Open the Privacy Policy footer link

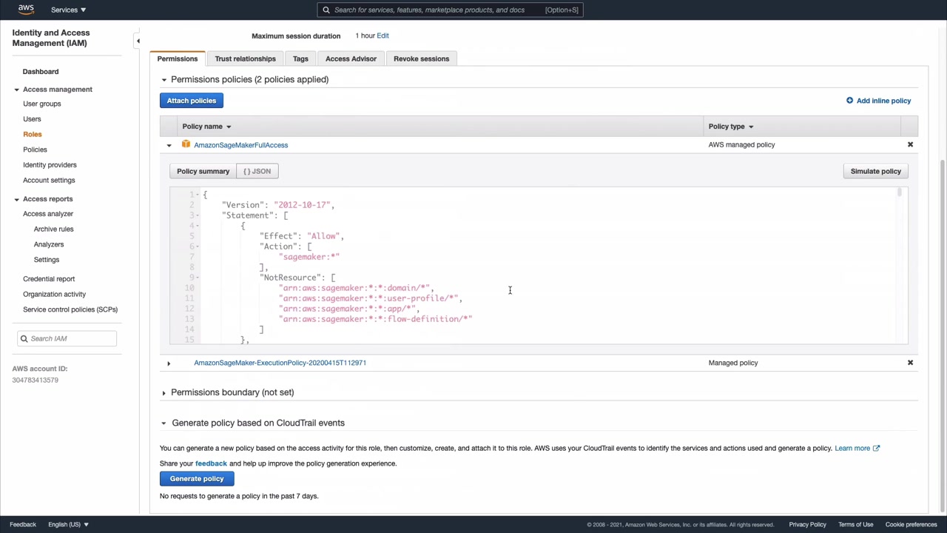(807, 525)
